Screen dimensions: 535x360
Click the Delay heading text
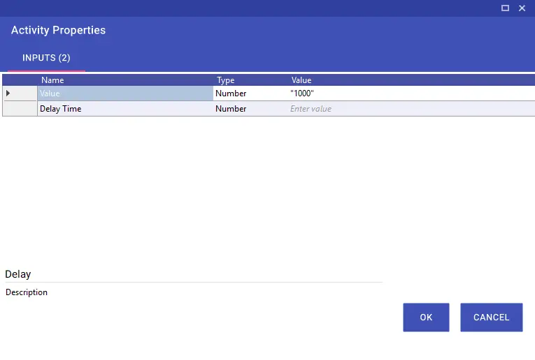click(18, 274)
